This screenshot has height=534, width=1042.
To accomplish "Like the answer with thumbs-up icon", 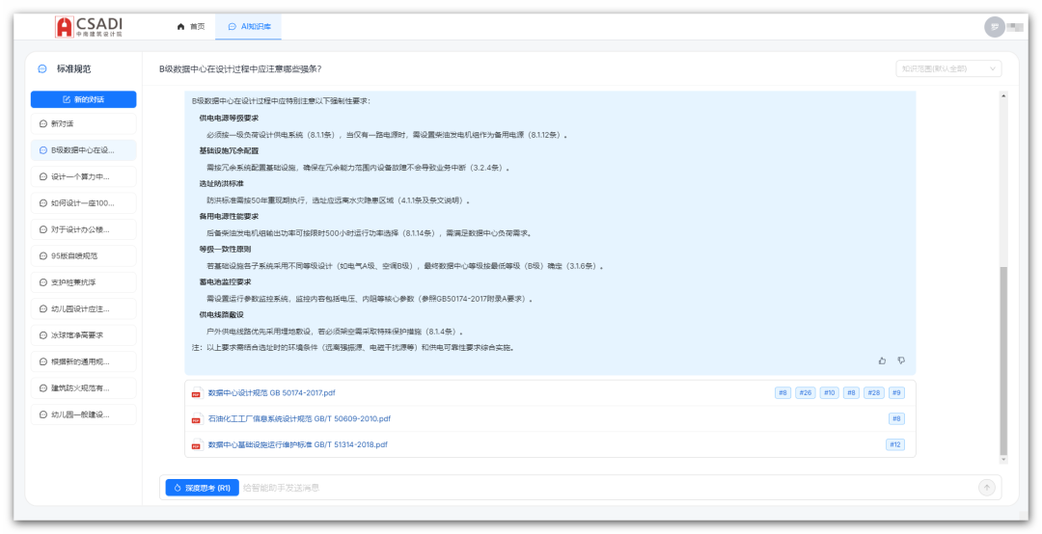I will 883,360.
